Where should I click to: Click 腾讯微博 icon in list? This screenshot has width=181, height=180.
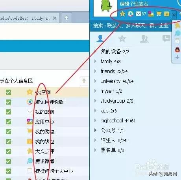[x=30, y=161]
